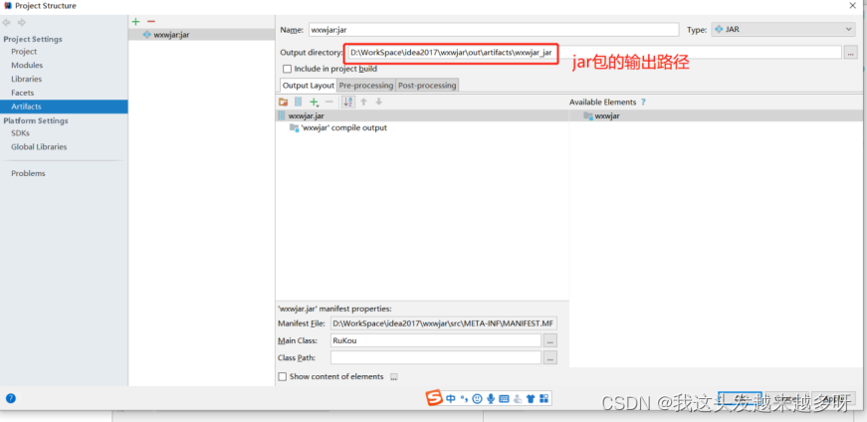867x422 pixels.
Task: Click the Sogou input method logo
Action: coord(435,398)
